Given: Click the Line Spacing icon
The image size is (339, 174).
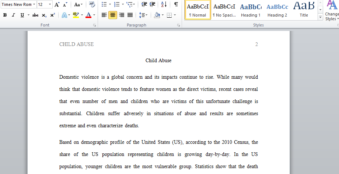Looking at the screenshot, I should click(142, 15).
